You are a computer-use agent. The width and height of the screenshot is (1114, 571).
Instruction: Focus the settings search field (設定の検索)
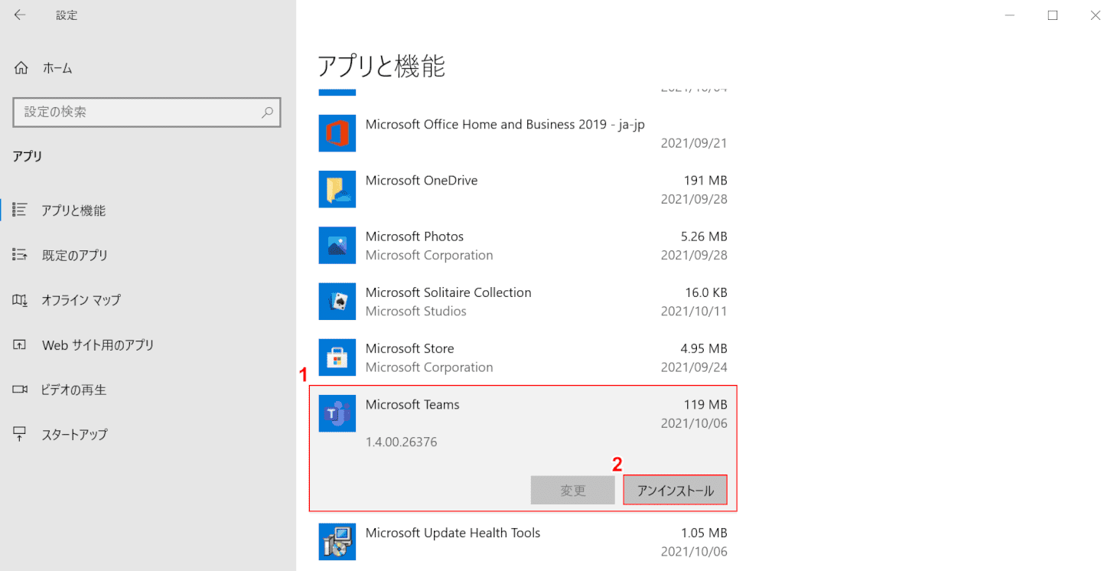click(x=147, y=112)
